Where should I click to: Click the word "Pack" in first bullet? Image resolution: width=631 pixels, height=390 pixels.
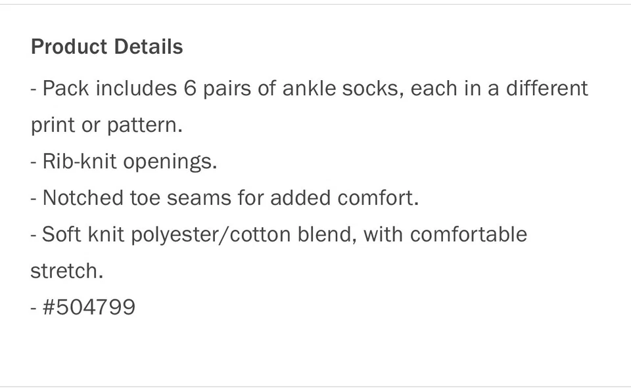point(66,89)
